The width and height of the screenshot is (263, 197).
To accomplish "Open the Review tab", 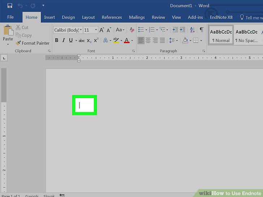I will tap(159, 17).
